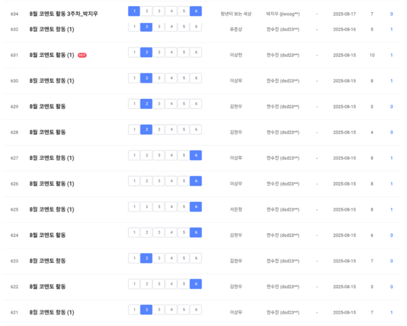Image resolution: width=407 pixels, height=326 pixels.
Task: Open the blue comment count for post 631
Action: click(391, 55)
